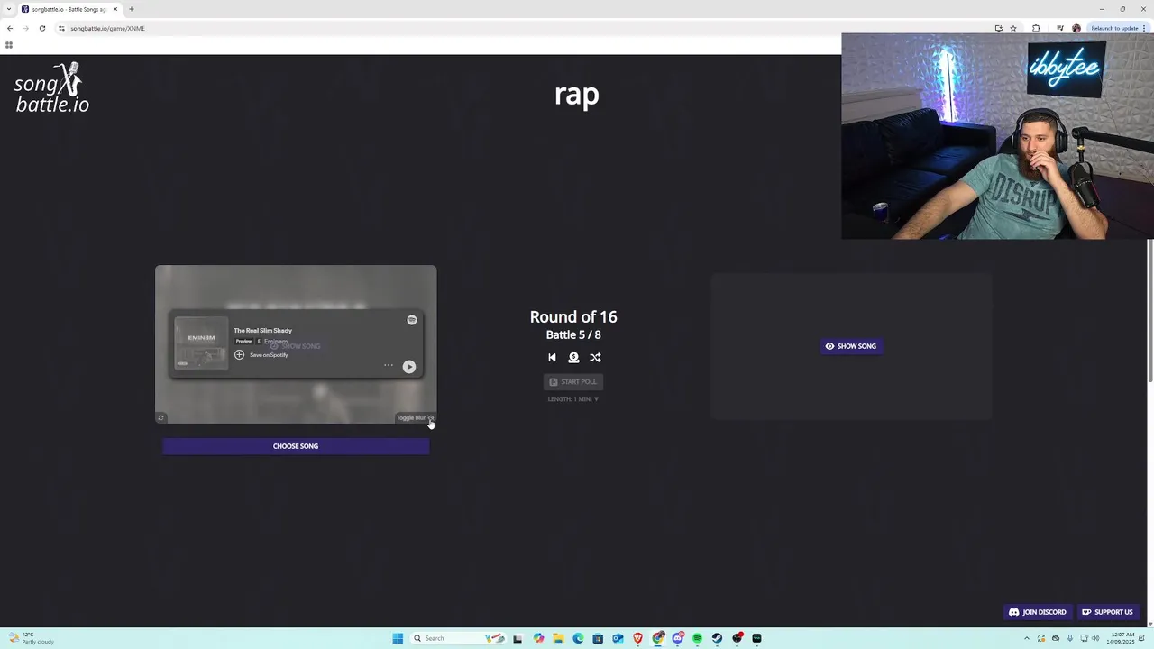This screenshot has height=649, width=1154.
Task: Expand the poll Length 1 min dropdown
Action: coord(573,398)
